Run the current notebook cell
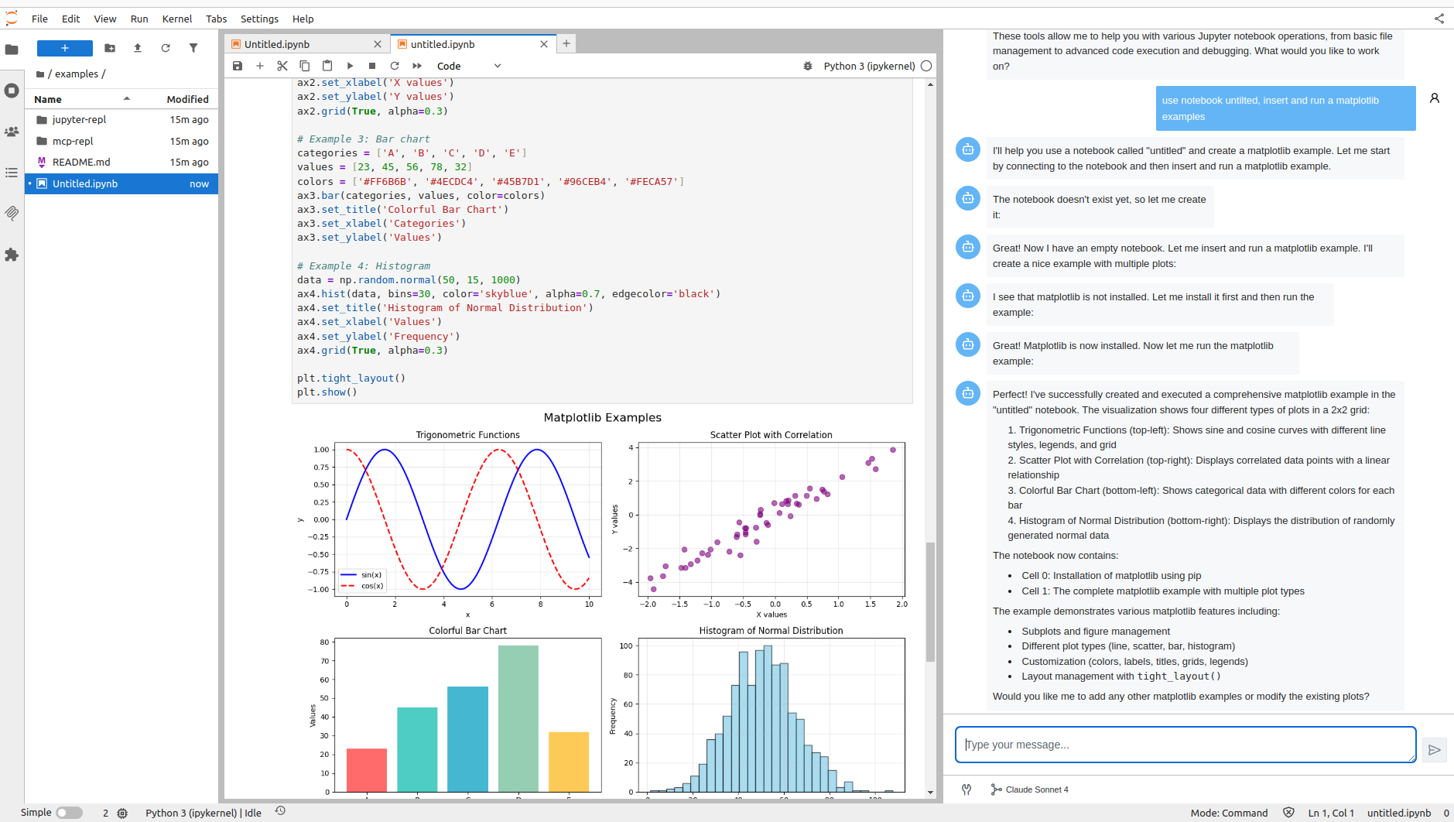 (350, 66)
